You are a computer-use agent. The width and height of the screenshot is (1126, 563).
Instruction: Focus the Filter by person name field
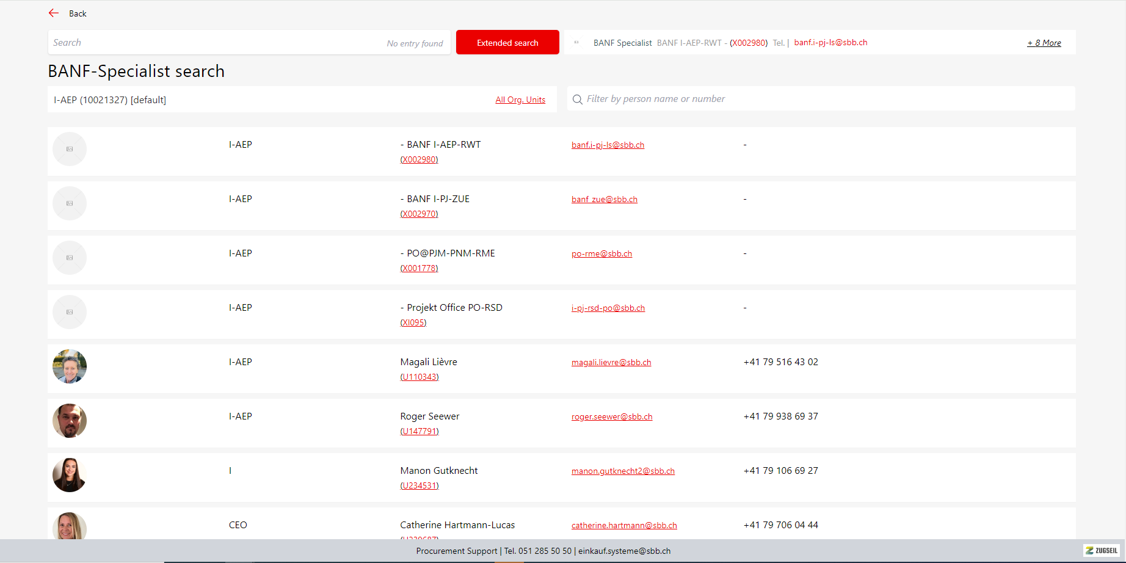pos(824,99)
